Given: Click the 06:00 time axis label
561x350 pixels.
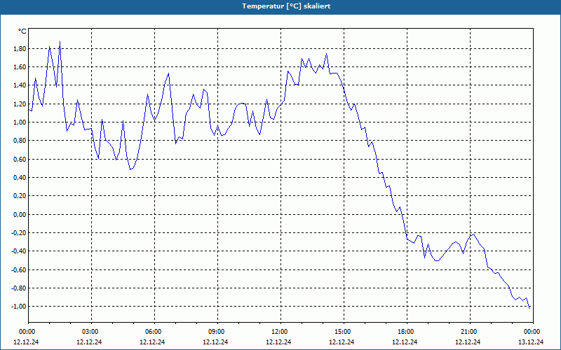Looking at the screenshot, I should 154,332.
